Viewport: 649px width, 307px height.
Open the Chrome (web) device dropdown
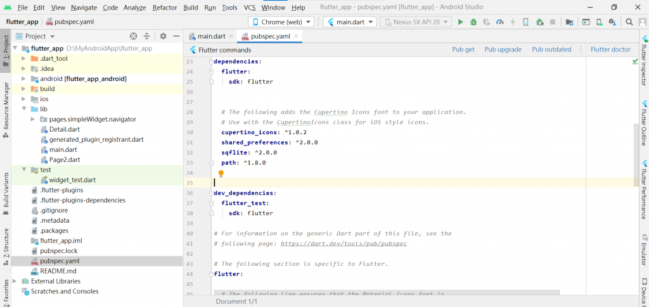[x=281, y=22]
